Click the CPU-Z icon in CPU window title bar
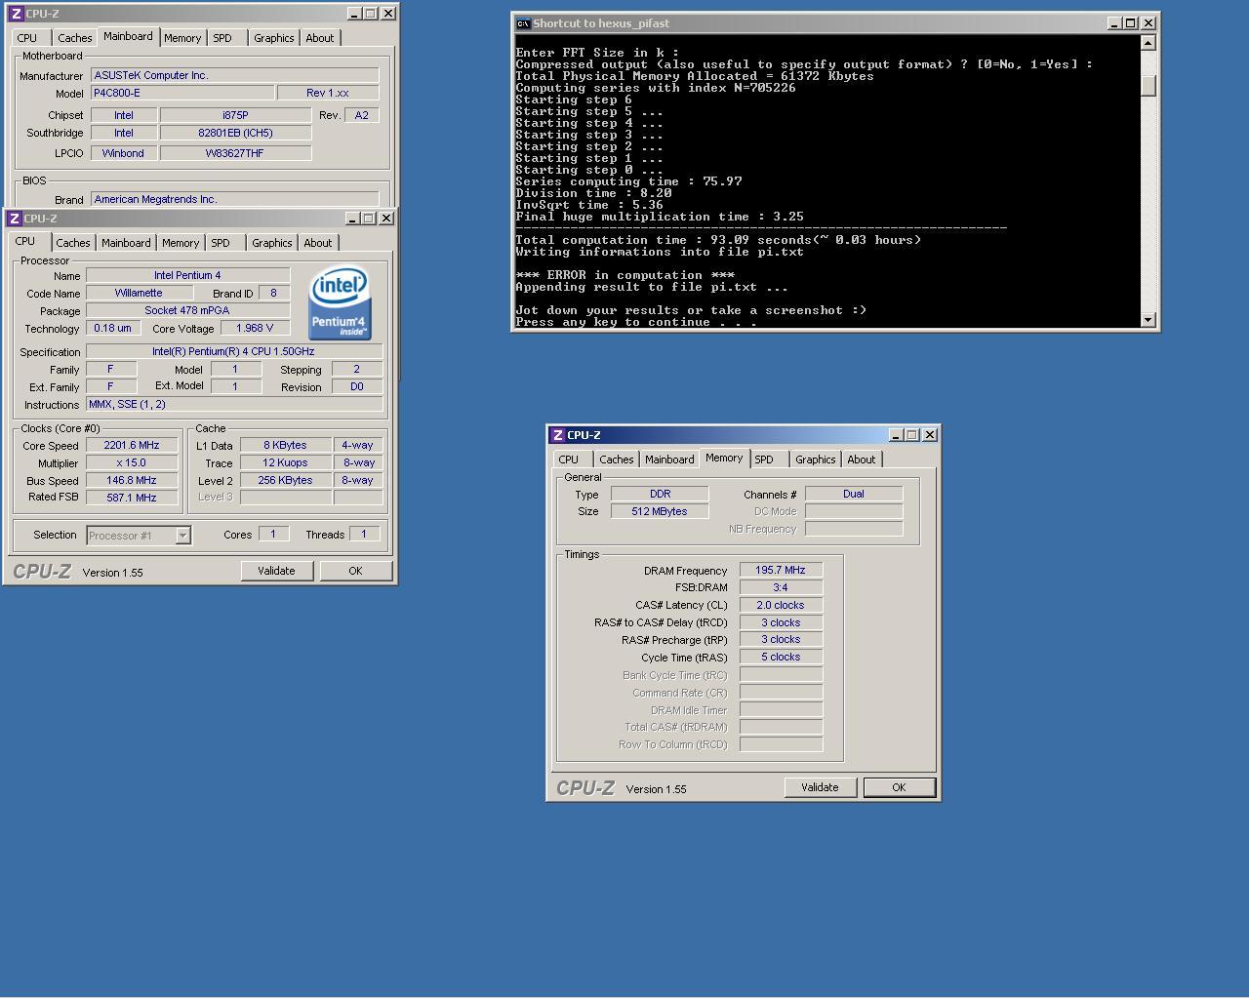This screenshot has height=999, width=1249. pos(15,219)
